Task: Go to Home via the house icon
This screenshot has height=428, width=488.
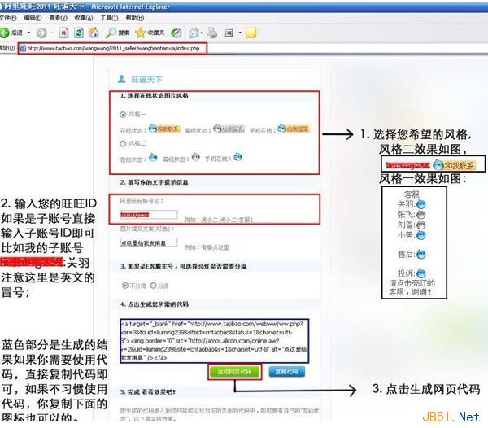Action: click(x=94, y=33)
